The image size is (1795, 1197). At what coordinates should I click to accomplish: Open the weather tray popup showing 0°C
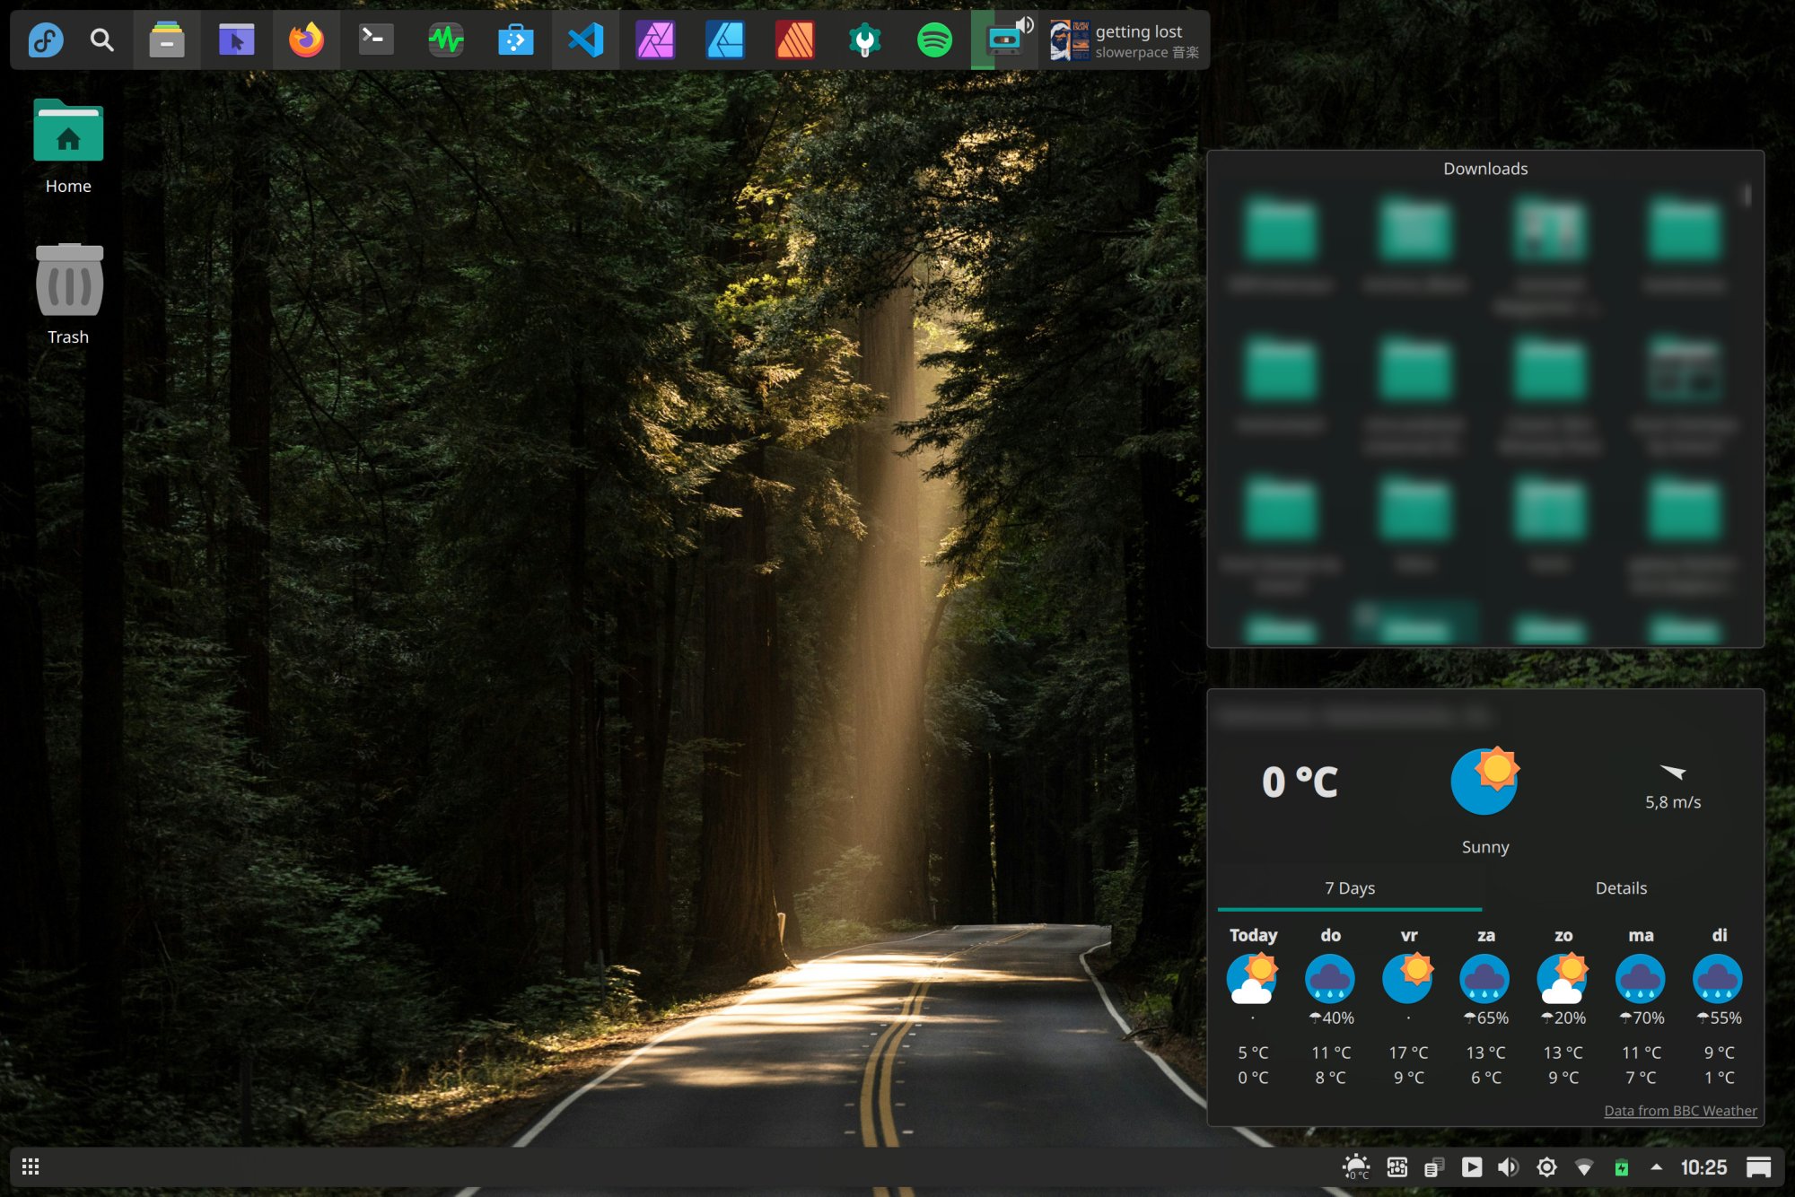coord(1356,1166)
